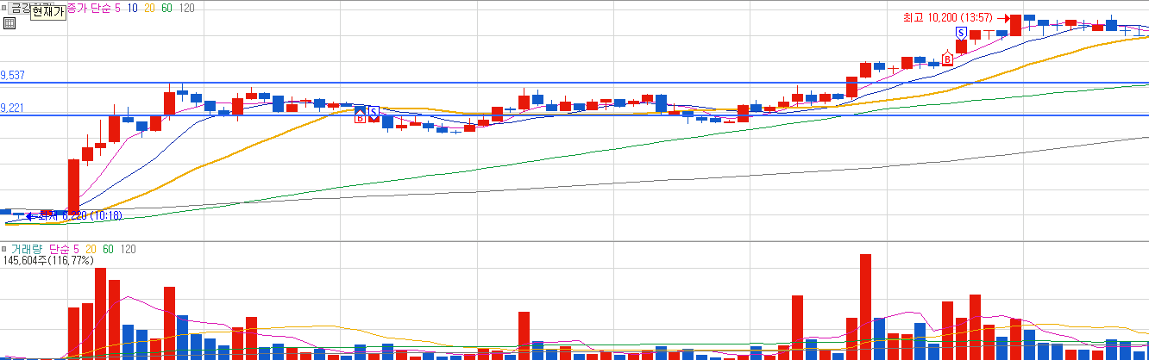Click the red B buy marker near the high

[947, 59]
